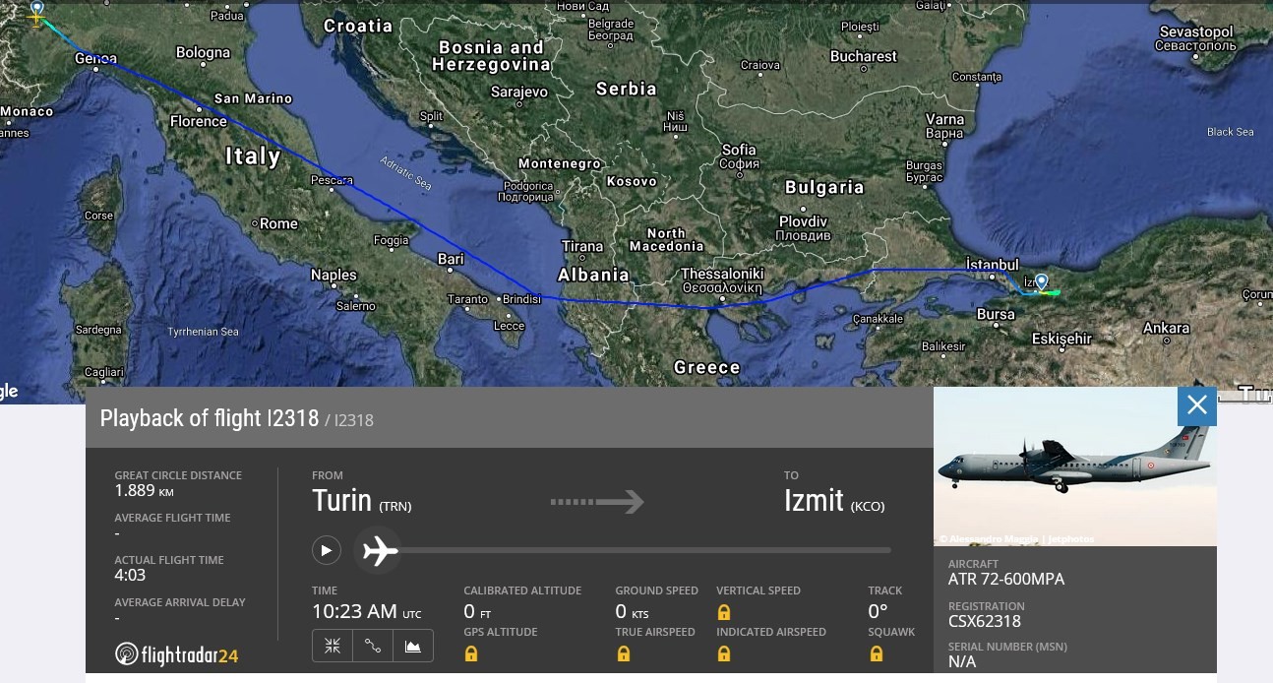Click the locked GPS Altitude padlock
This screenshot has height=683, width=1273.
(x=471, y=653)
